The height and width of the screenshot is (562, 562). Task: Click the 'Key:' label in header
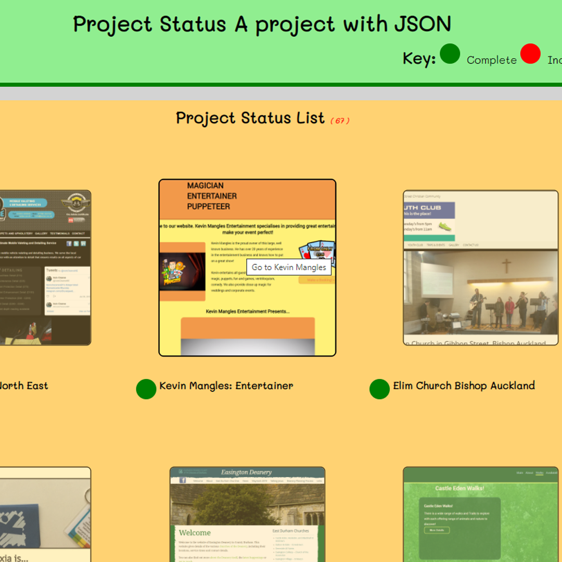(419, 58)
